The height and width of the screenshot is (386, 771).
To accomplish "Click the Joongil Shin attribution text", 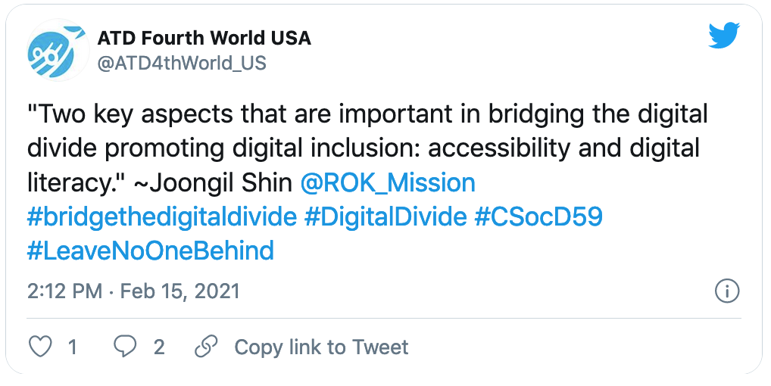I will tap(213, 182).
